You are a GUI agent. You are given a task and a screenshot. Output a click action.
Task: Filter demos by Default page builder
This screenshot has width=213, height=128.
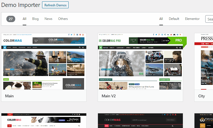point(174,19)
